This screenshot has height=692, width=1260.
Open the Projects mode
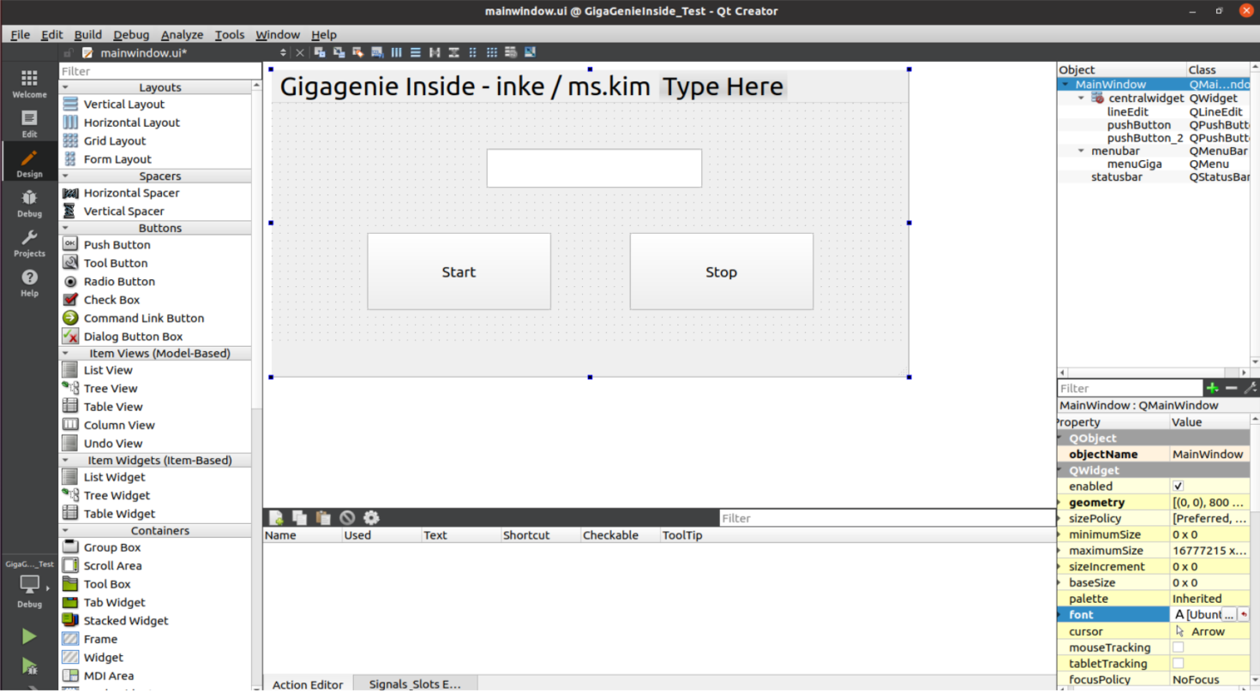[29, 244]
